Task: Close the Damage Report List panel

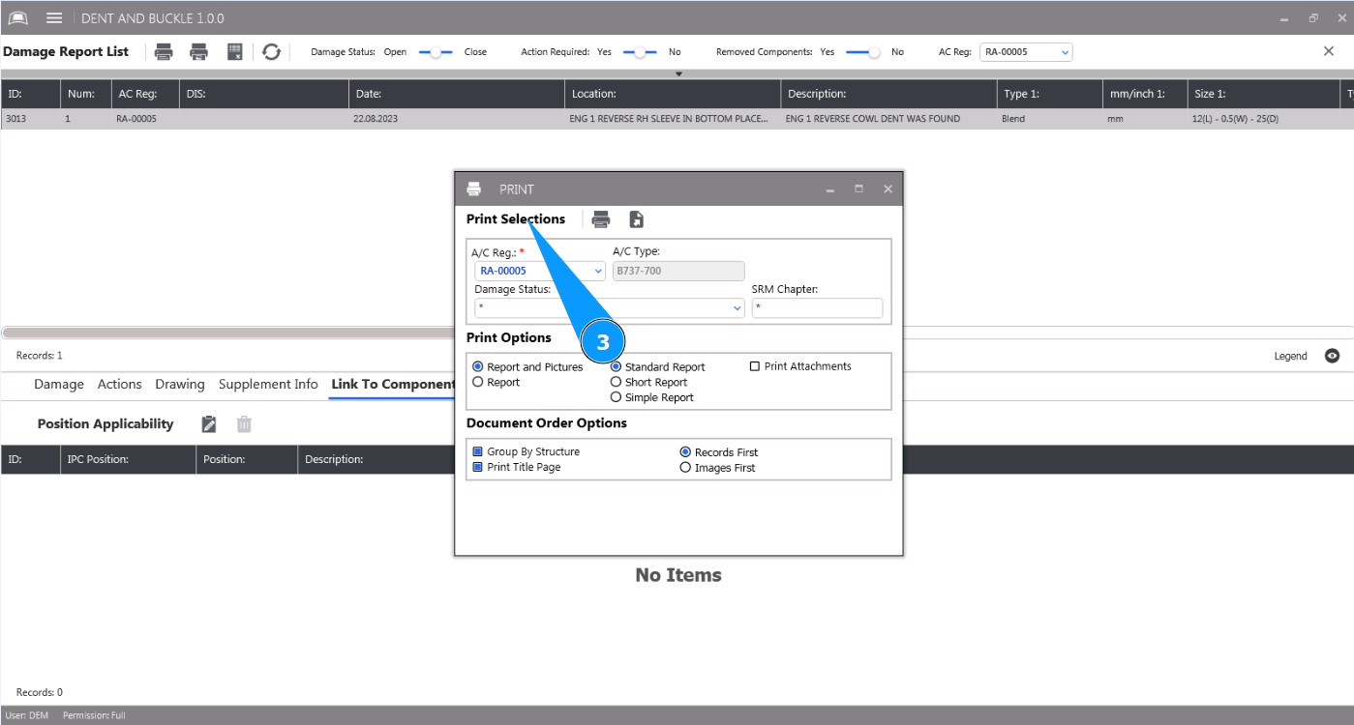Action: pyautogui.click(x=1329, y=51)
